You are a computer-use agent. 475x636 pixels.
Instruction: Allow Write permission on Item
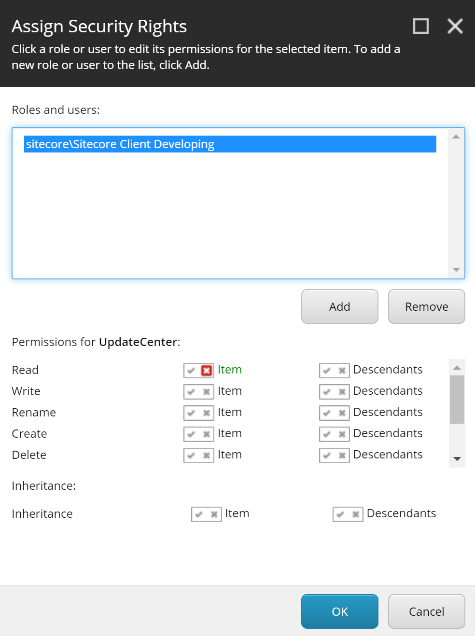coord(192,392)
